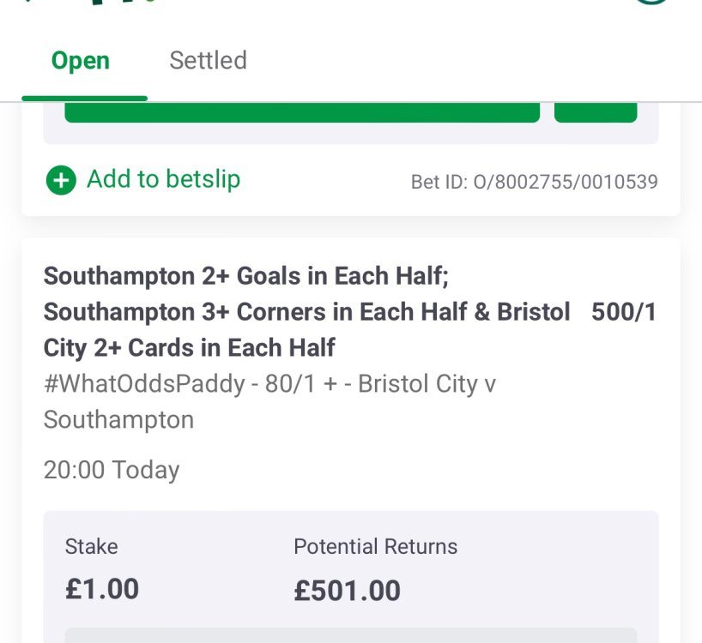Screen dimensions: 702x643
Task: Tap the £1.00 stake amount
Action: click(x=102, y=589)
